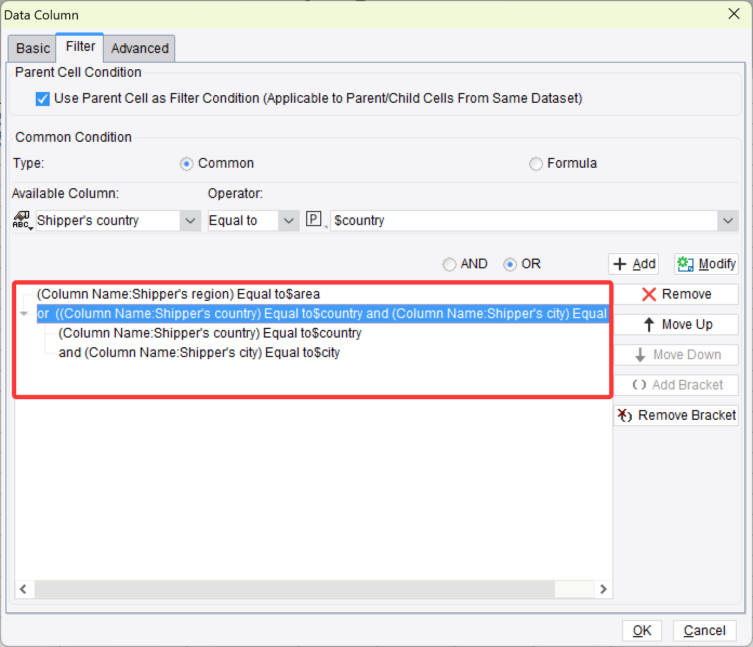Click the red X Remove icon
Image resolution: width=753 pixels, height=647 pixels.
(650, 294)
